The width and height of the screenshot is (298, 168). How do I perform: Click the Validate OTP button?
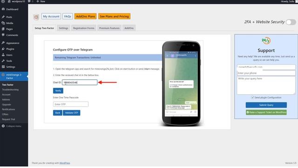pos(71,113)
